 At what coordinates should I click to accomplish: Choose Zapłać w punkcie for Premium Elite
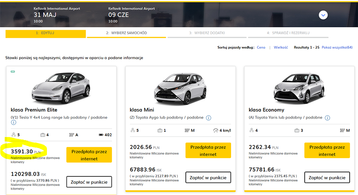(x=89, y=182)
